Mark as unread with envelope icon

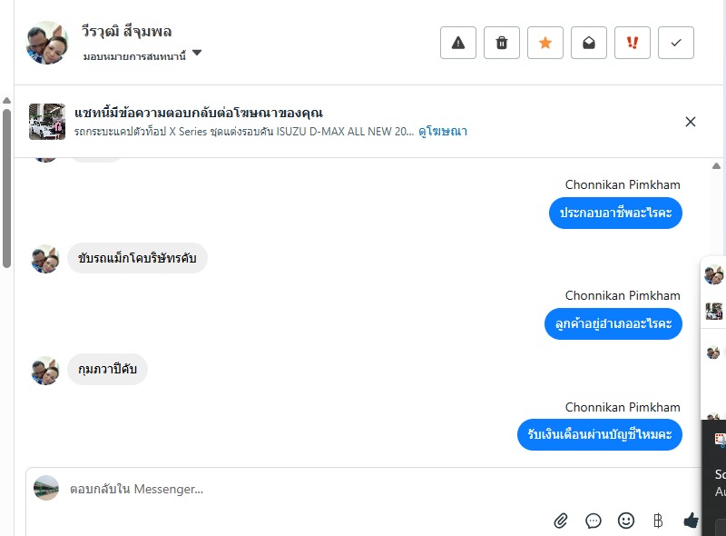coord(589,43)
